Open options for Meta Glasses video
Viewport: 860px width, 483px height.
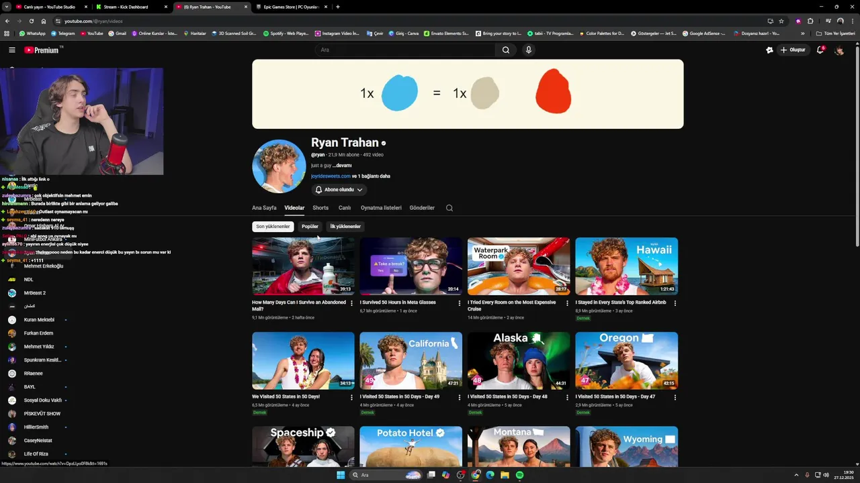[x=460, y=303]
